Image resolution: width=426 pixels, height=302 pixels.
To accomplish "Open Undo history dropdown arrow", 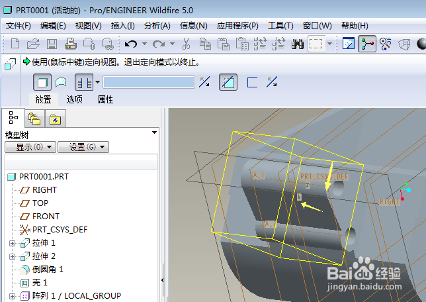I will (x=144, y=44).
